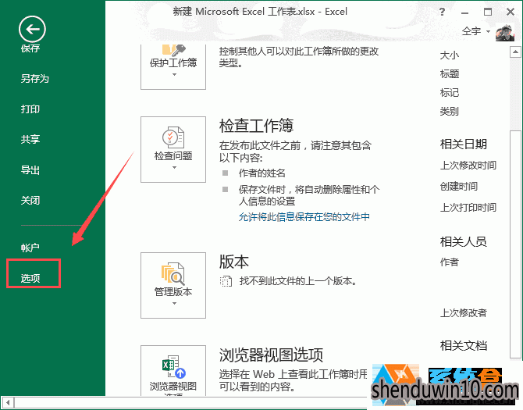
Task: Click the vertical scrollbar thumb
Action: (x=515, y=244)
